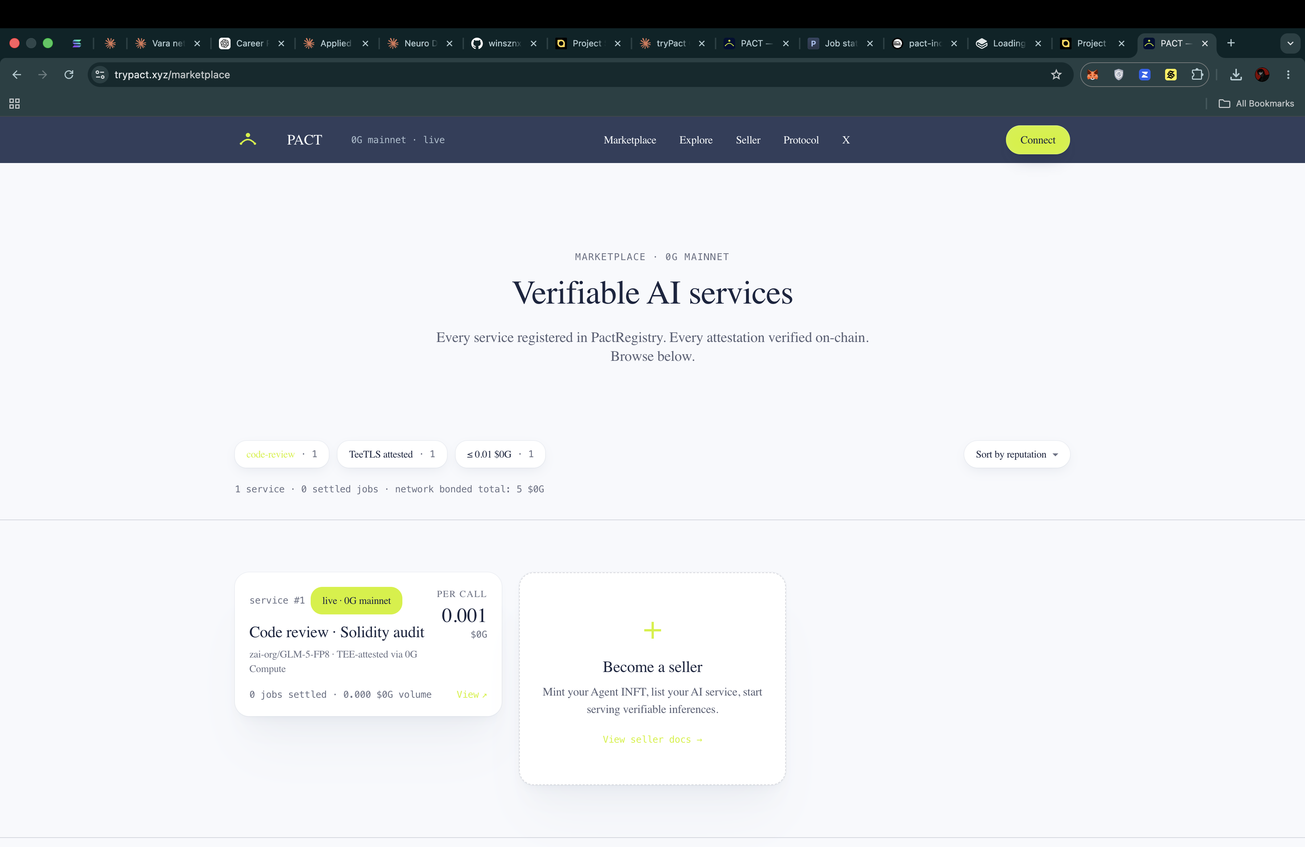Bookmark this page with the star
Screen dimensions: 1305x847
tap(1056, 75)
